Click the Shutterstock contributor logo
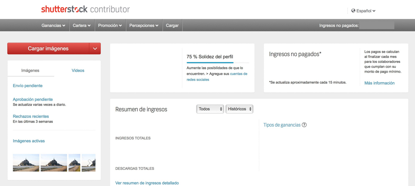 (x=85, y=9)
